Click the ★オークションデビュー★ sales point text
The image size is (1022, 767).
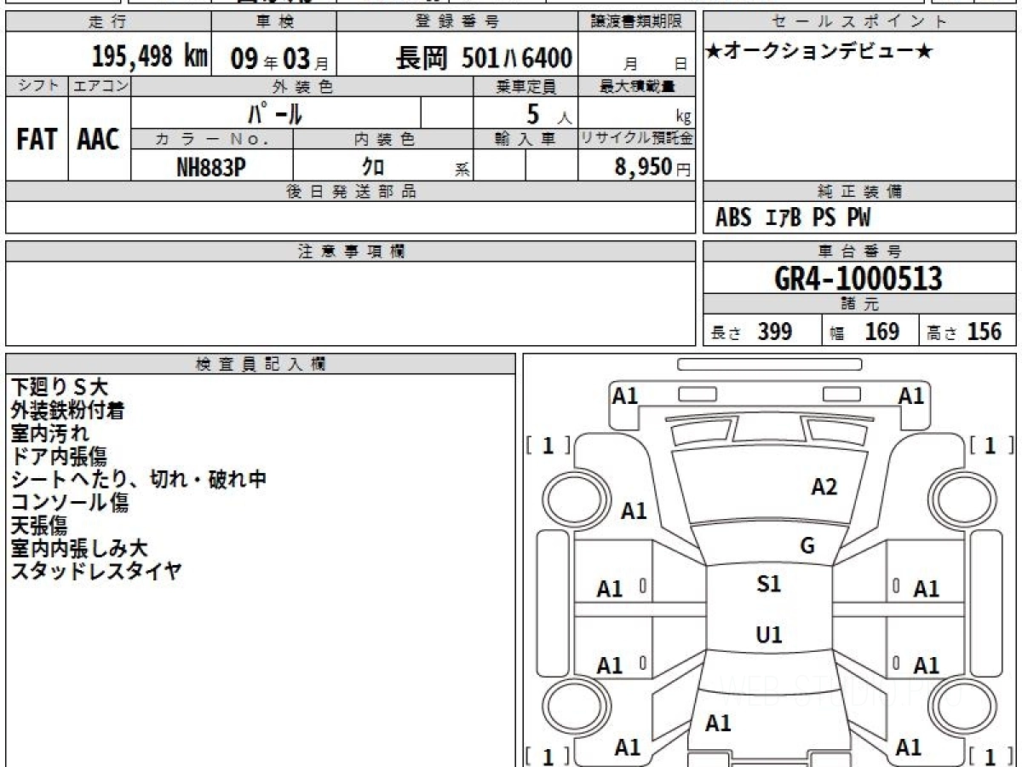click(819, 52)
